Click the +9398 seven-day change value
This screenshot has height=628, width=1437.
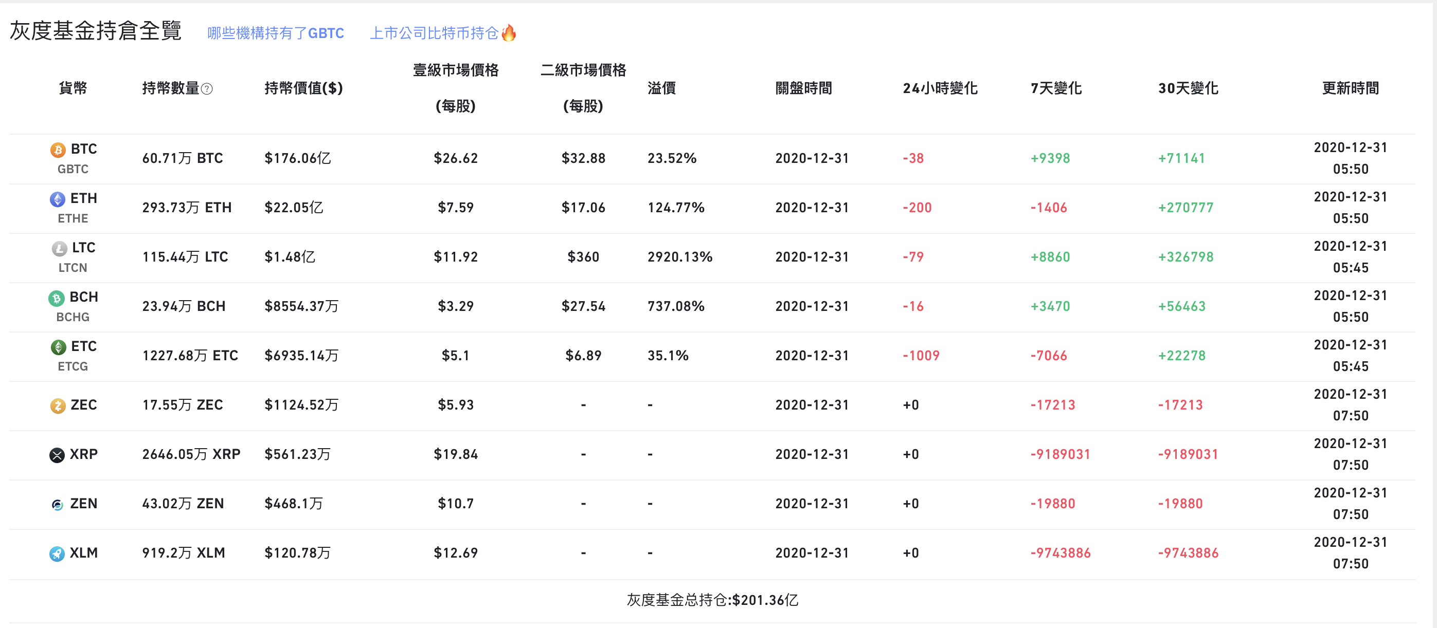tap(1050, 158)
